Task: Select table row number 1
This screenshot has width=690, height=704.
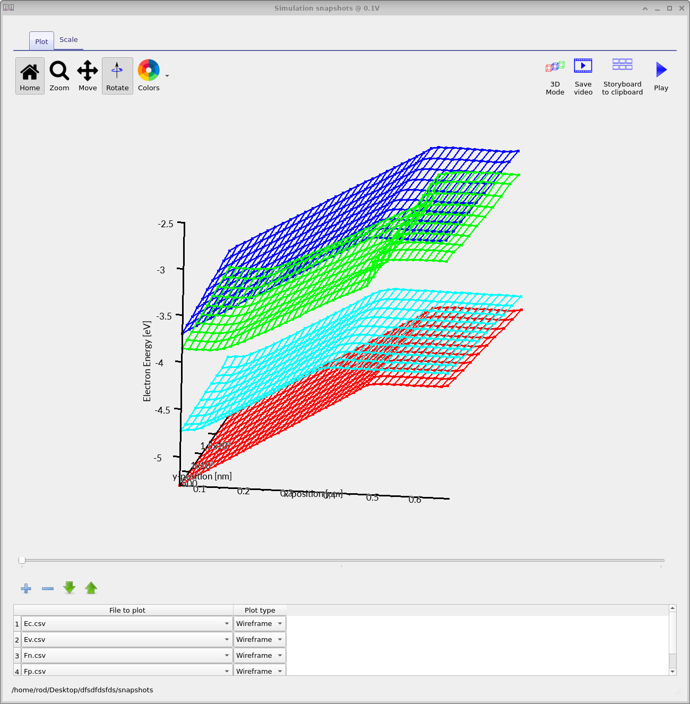Action: pos(17,624)
